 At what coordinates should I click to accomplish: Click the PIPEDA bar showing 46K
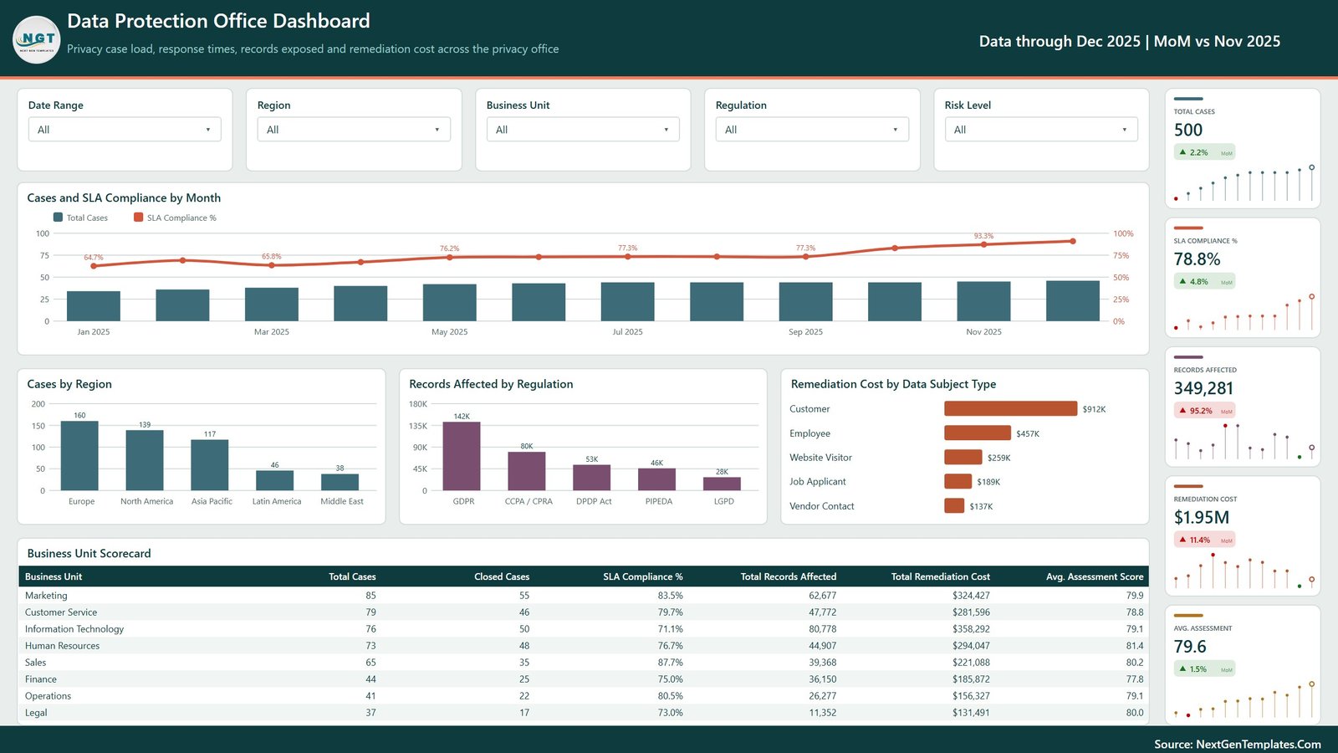point(656,479)
